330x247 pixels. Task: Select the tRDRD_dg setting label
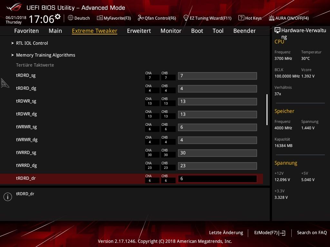click(26, 88)
